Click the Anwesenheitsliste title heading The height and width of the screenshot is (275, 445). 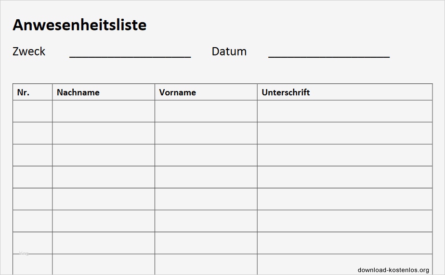point(79,25)
